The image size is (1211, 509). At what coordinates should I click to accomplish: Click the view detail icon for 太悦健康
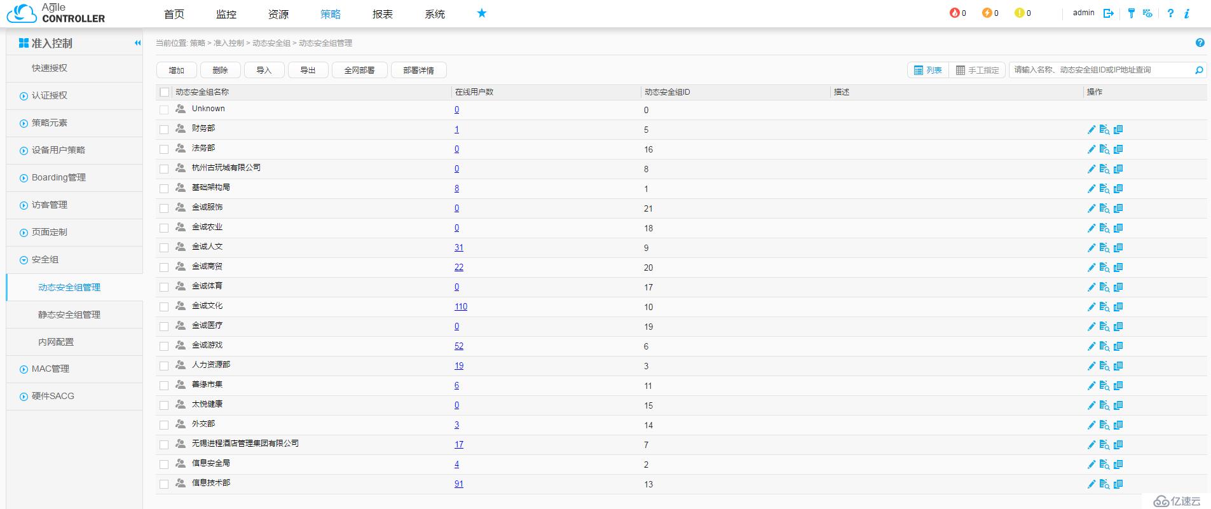click(1105, 405)
